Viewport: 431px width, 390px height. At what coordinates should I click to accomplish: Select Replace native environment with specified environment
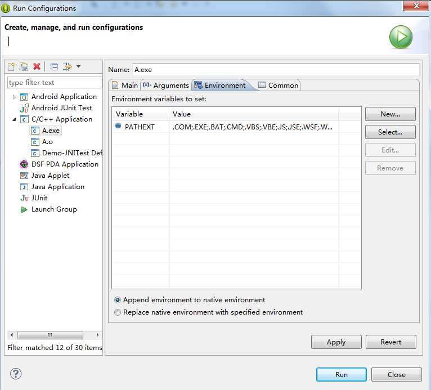click(118, 312)
